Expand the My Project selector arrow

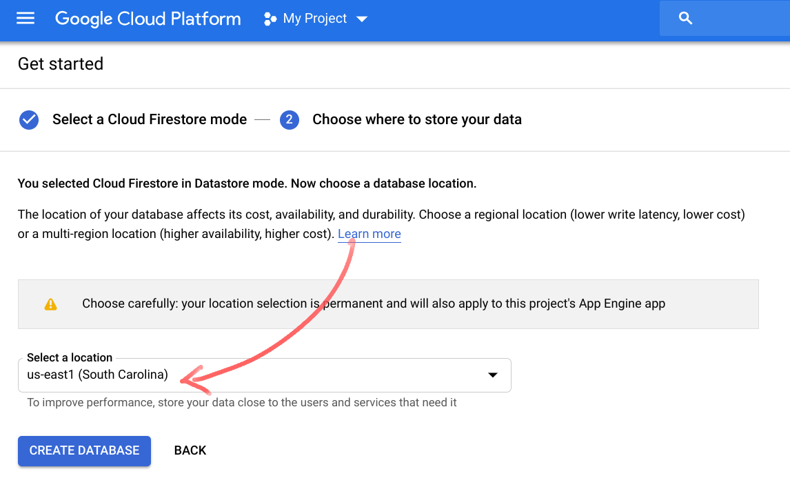point(362,19)
